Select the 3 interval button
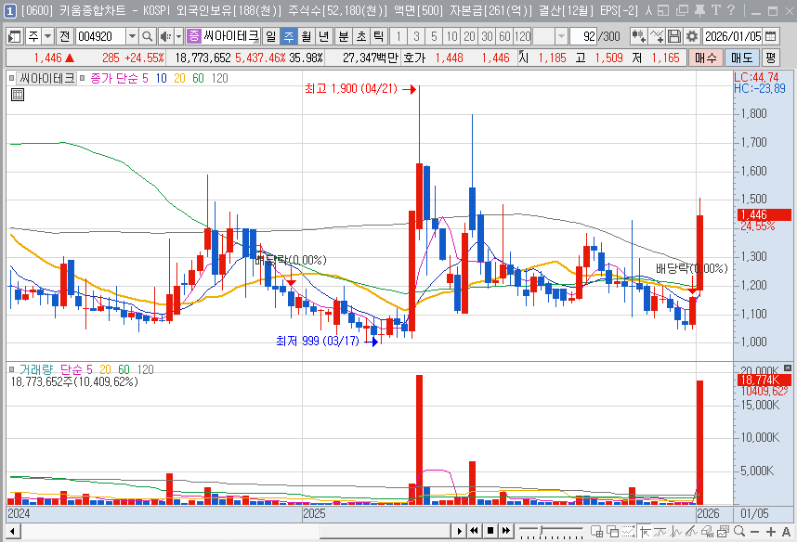 point(416,36)
